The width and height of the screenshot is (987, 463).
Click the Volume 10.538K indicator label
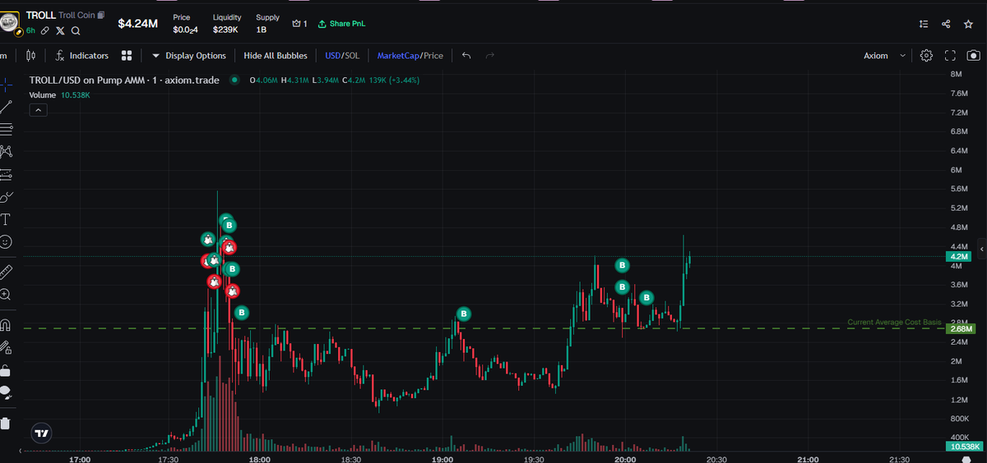click(x=59, y=95)
